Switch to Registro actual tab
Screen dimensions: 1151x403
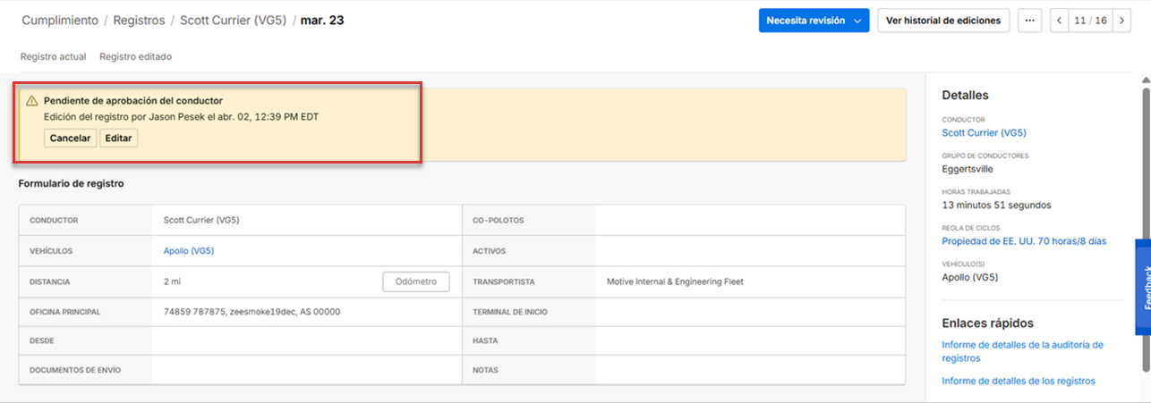54,56
